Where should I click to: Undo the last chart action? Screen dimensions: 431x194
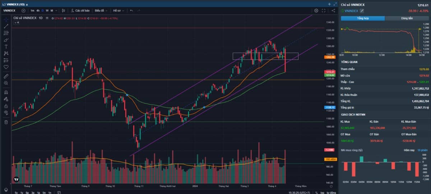131,11
